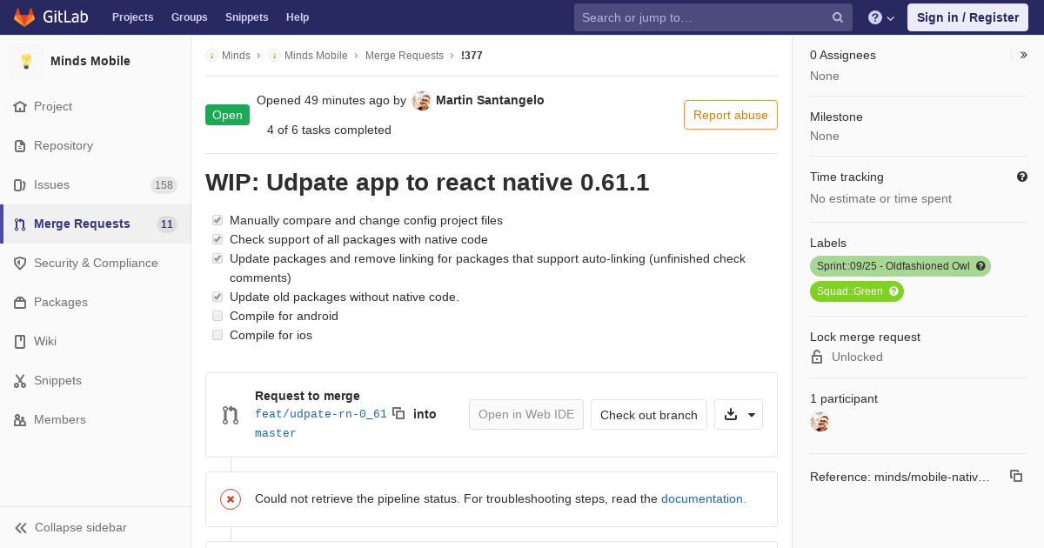The image size is (1044, 548).
Task: Click the Minds Mobile project title
Action: (90, 61)
